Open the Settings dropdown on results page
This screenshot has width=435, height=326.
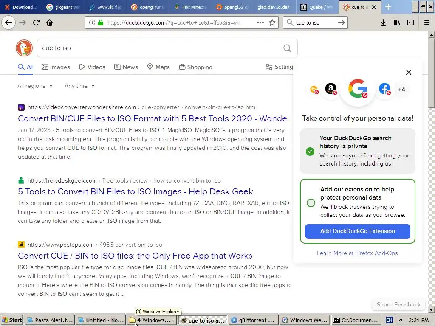tap(280, 67)
